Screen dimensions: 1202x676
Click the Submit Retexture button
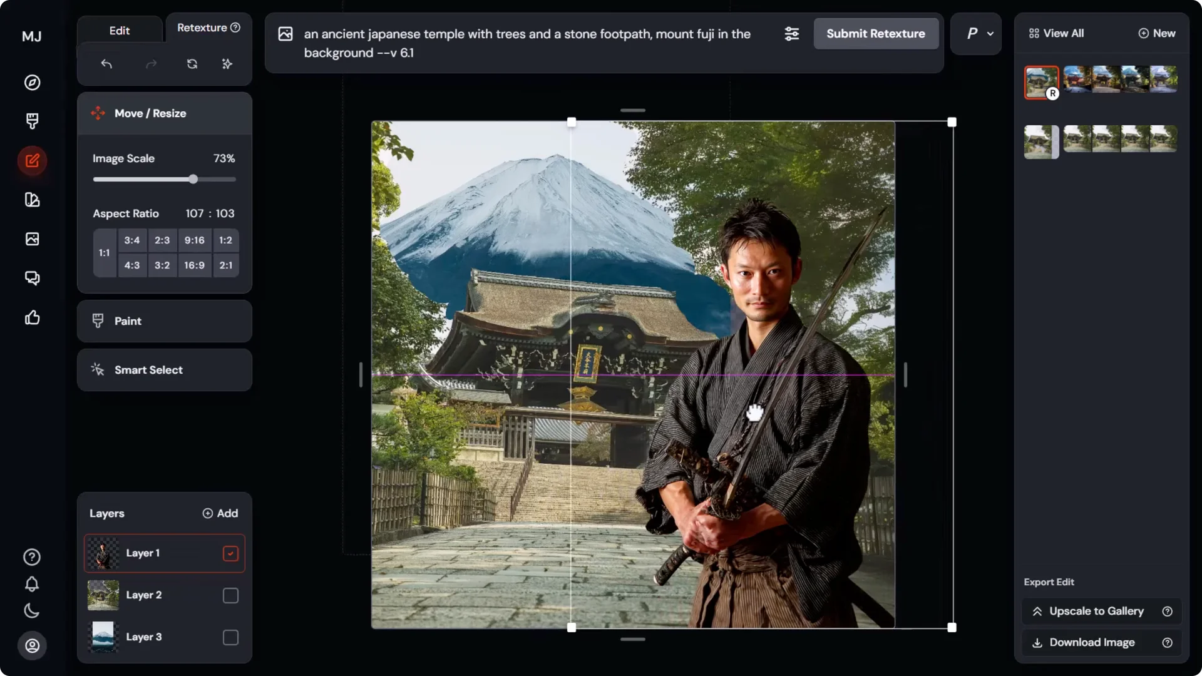pos(876,34)
